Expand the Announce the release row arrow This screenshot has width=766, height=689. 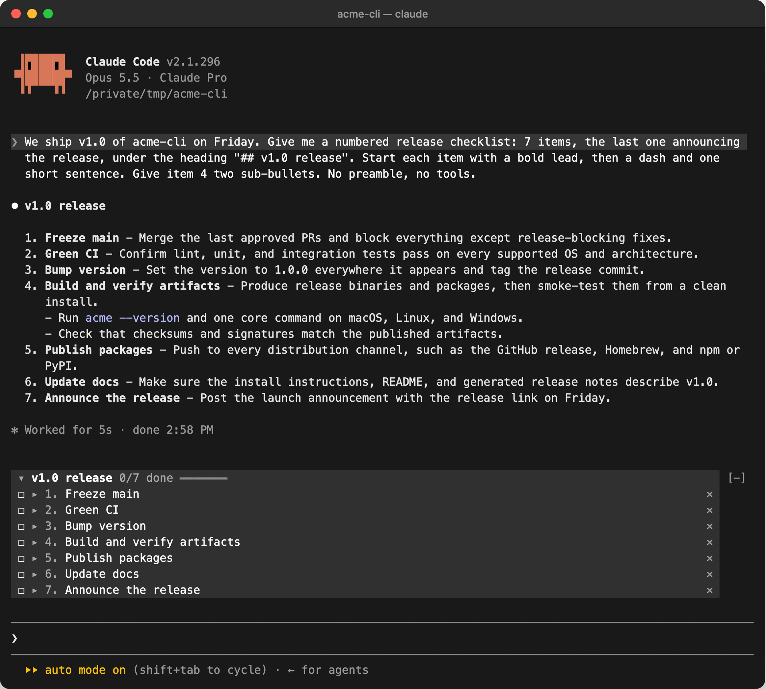pos(35,591)
